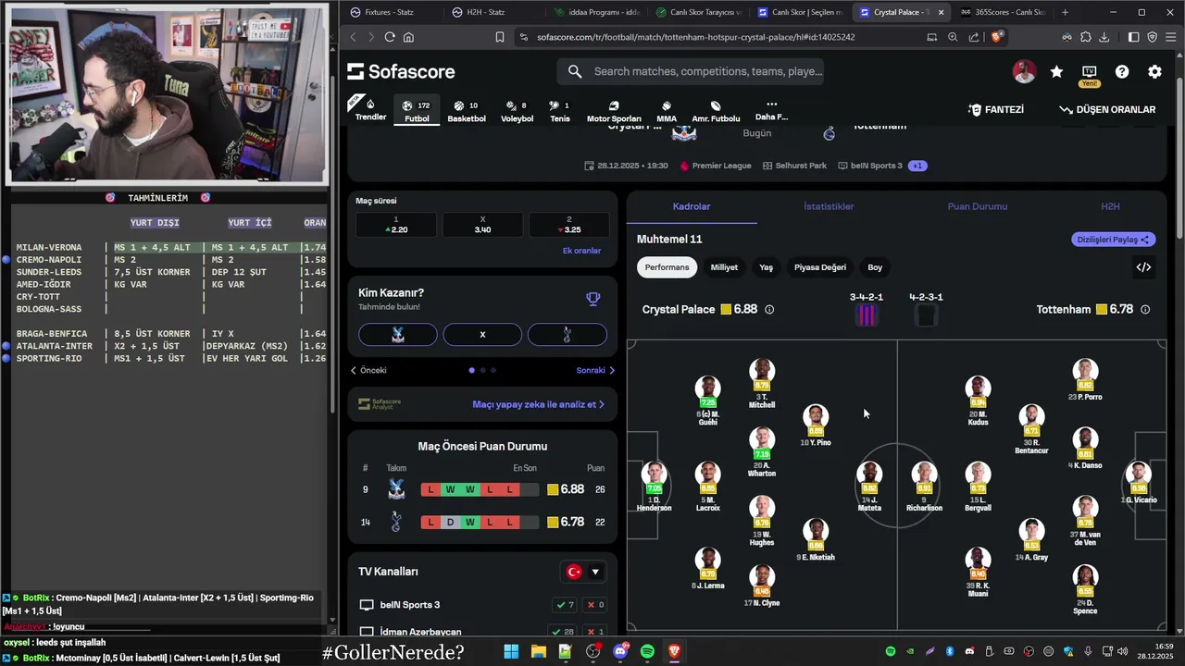
Task: Open new browser tab
Action: pos(1065,12)
